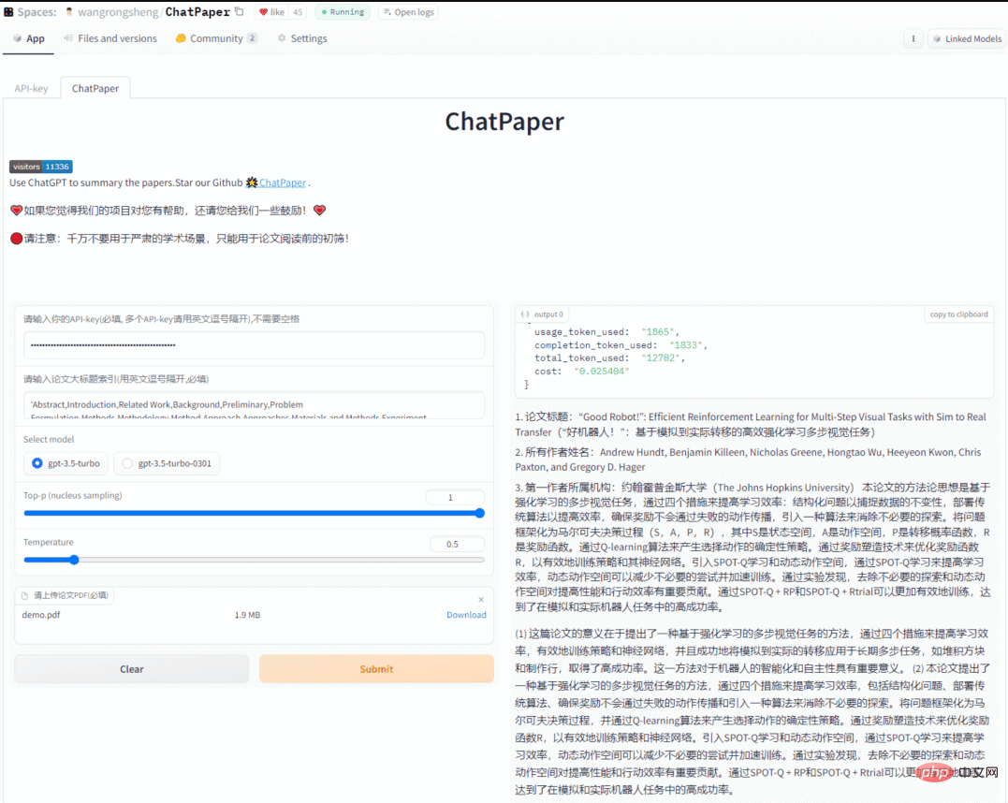Click the wangrongsheng user avatar
The width and height of the screenshot is (1008, 803).
(x=69, y=12)
